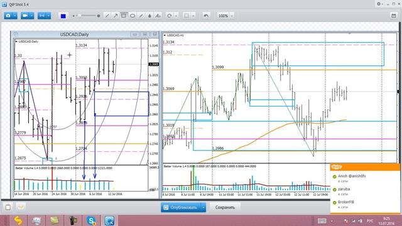Screen dimensions: 402x226
Task: Open the fourth taskbar app icon
Action: click(73, 220)
